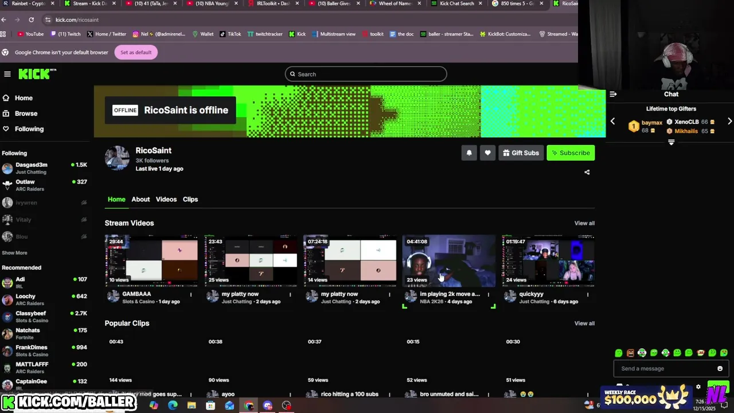Click the Gift Subs button
734x413 pixels.
pos(521,153)
